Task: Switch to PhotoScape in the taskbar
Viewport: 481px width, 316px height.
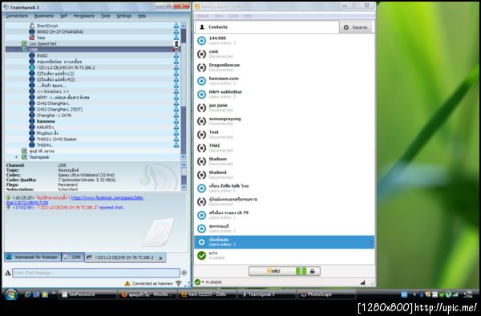Action: pos(327,294)
